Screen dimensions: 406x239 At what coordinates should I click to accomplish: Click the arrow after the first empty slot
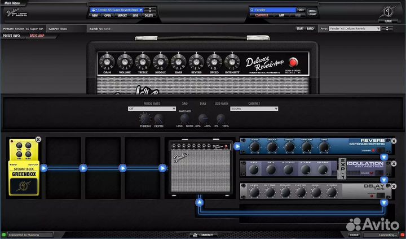click(x=83, y=168)
